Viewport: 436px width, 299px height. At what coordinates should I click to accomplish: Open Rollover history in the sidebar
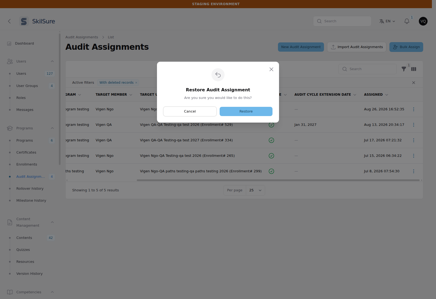tap(30, 189)
